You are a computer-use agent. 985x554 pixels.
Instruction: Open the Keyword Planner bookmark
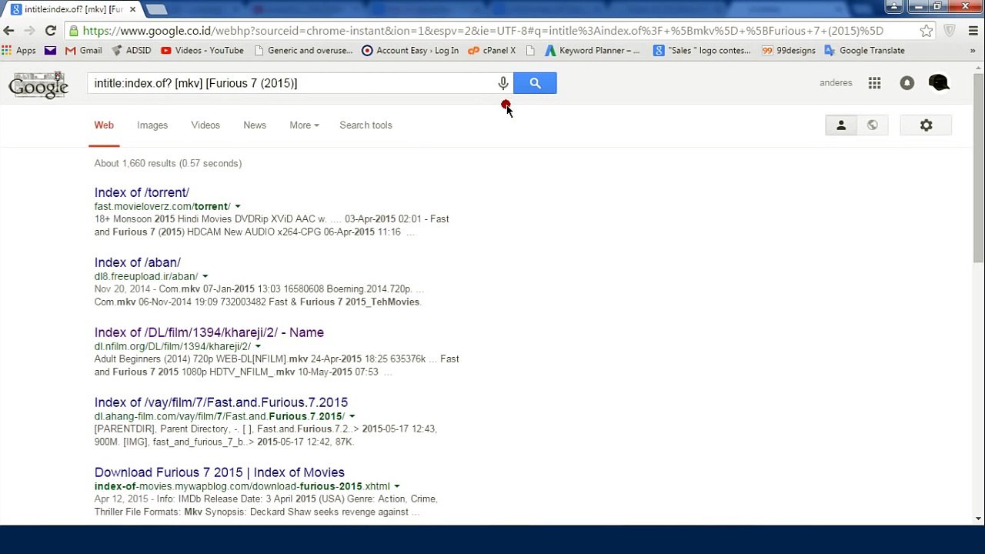pos(593,51)
